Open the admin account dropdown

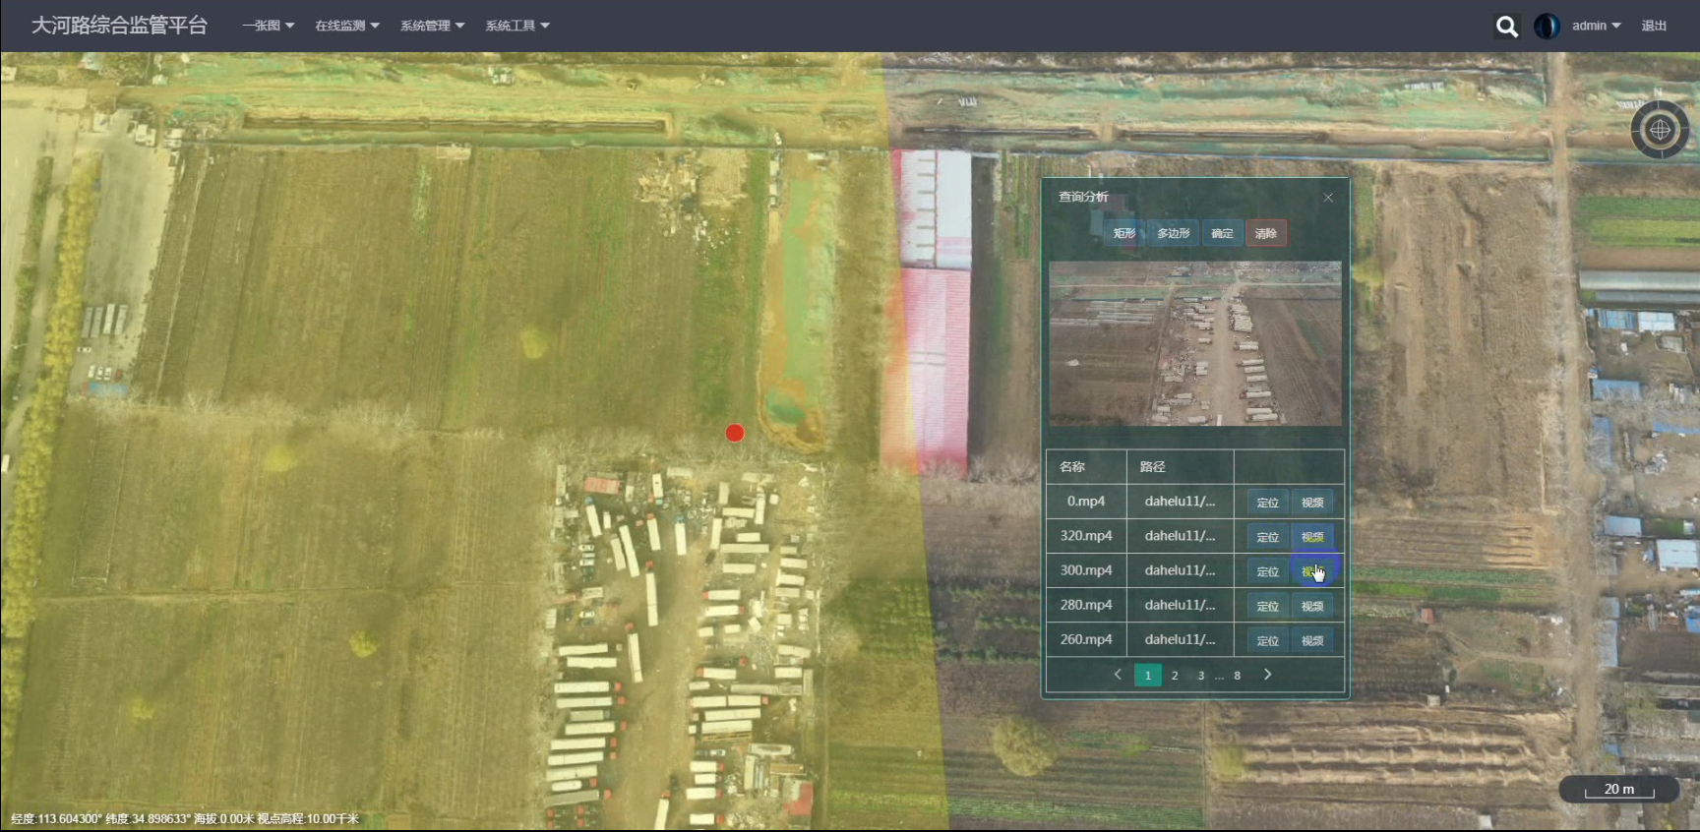(x=1595, y=26)
